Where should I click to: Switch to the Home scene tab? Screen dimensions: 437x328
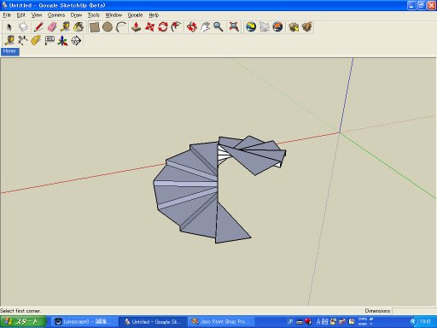click(9, 51)
